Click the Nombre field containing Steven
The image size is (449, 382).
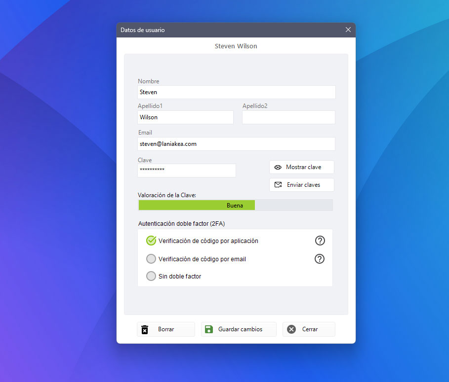coord(237,92)
